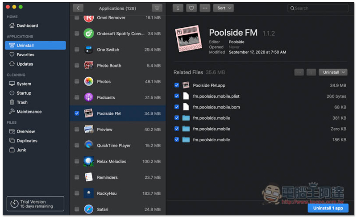Screen dimensions: 357x218
Task: Select Uninstall in the sidebar
Action: pos(36,46)
